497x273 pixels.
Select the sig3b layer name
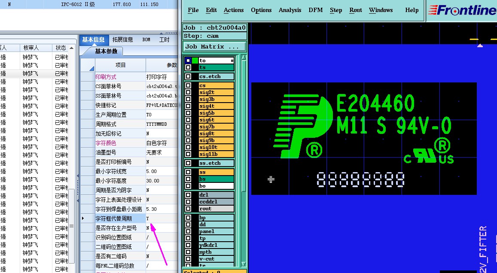pos(216,99)
